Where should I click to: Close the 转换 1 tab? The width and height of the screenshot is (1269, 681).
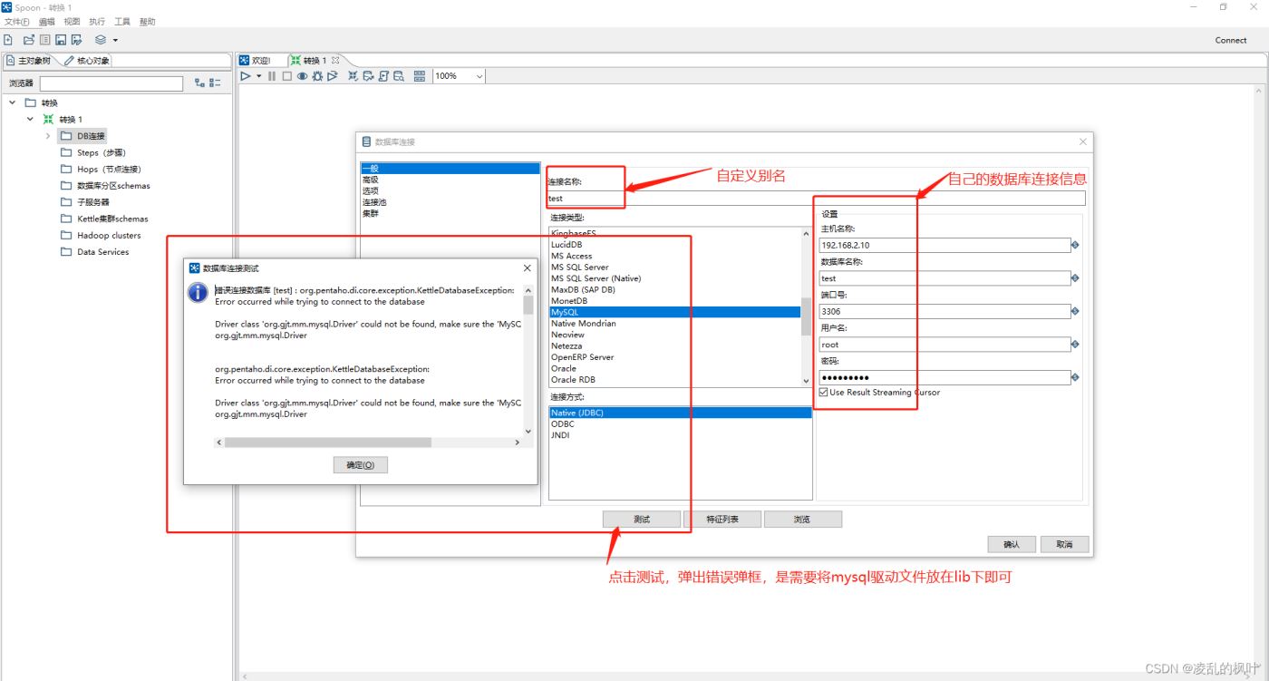pos(335,61)
